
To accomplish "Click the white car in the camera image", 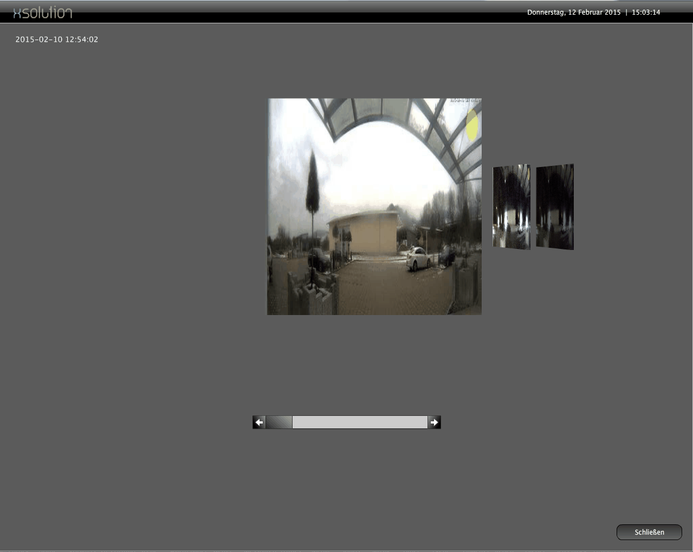I will pyautogui.click(x=418, y=258).
